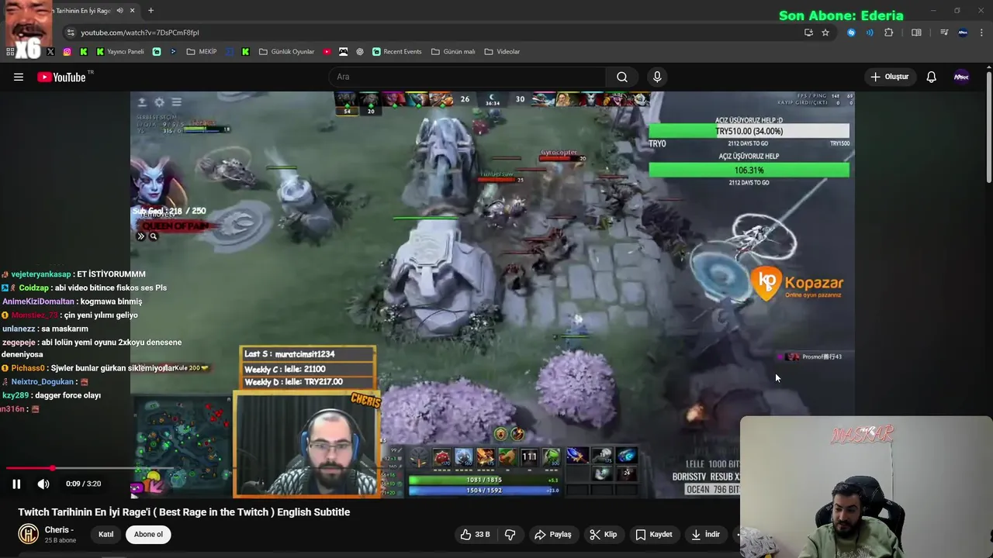This screenshot has height=558, width=993.
Task: Open the blue sound waves extension
Action: pyautogui.click(x=870, y=33)
